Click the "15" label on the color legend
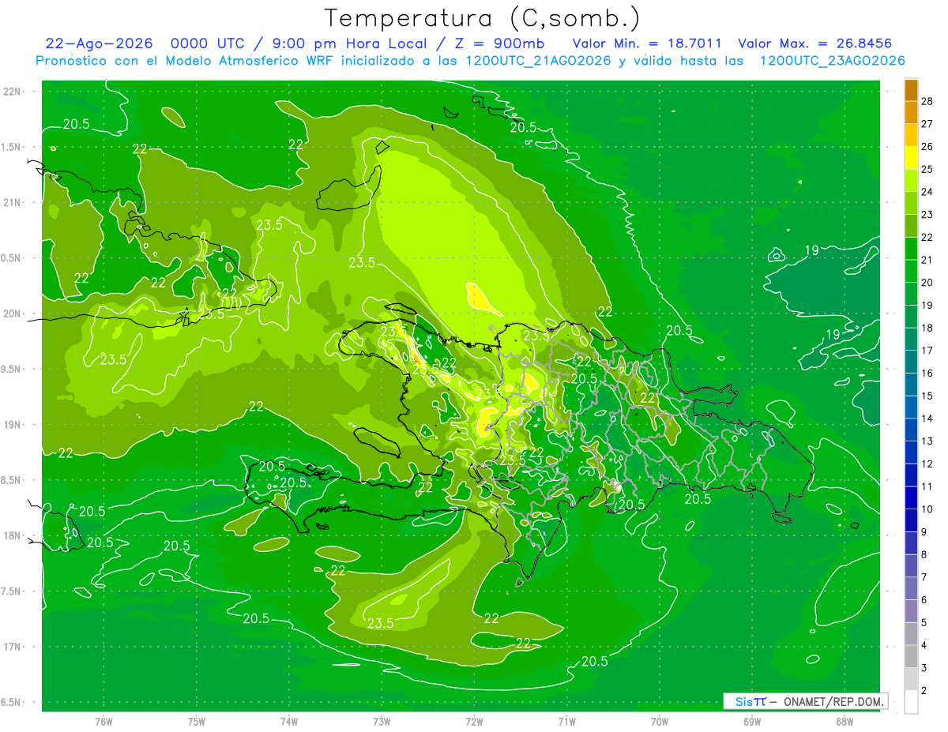This screenshot has height=732, width=948. 927,396
